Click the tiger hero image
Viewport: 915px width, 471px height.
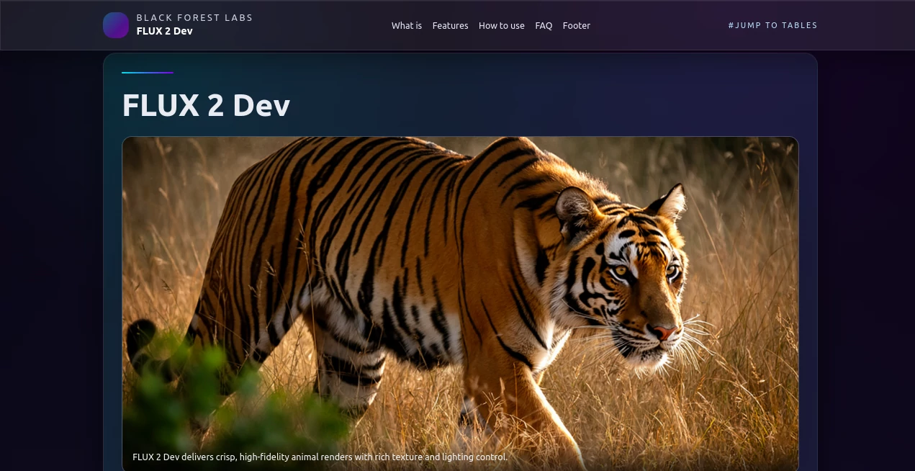click(x=460, y=302)
